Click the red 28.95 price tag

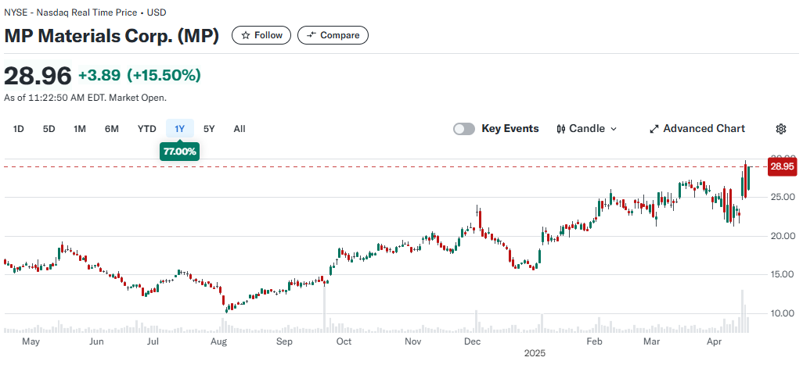782,166
